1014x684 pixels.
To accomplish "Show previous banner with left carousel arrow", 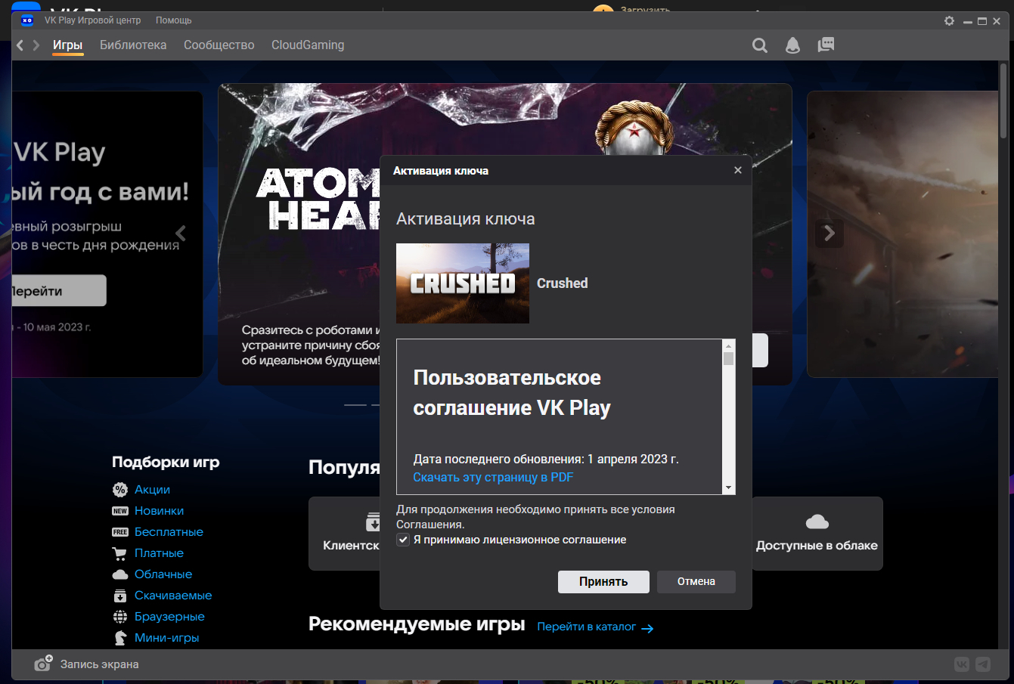I will point(181,233).
